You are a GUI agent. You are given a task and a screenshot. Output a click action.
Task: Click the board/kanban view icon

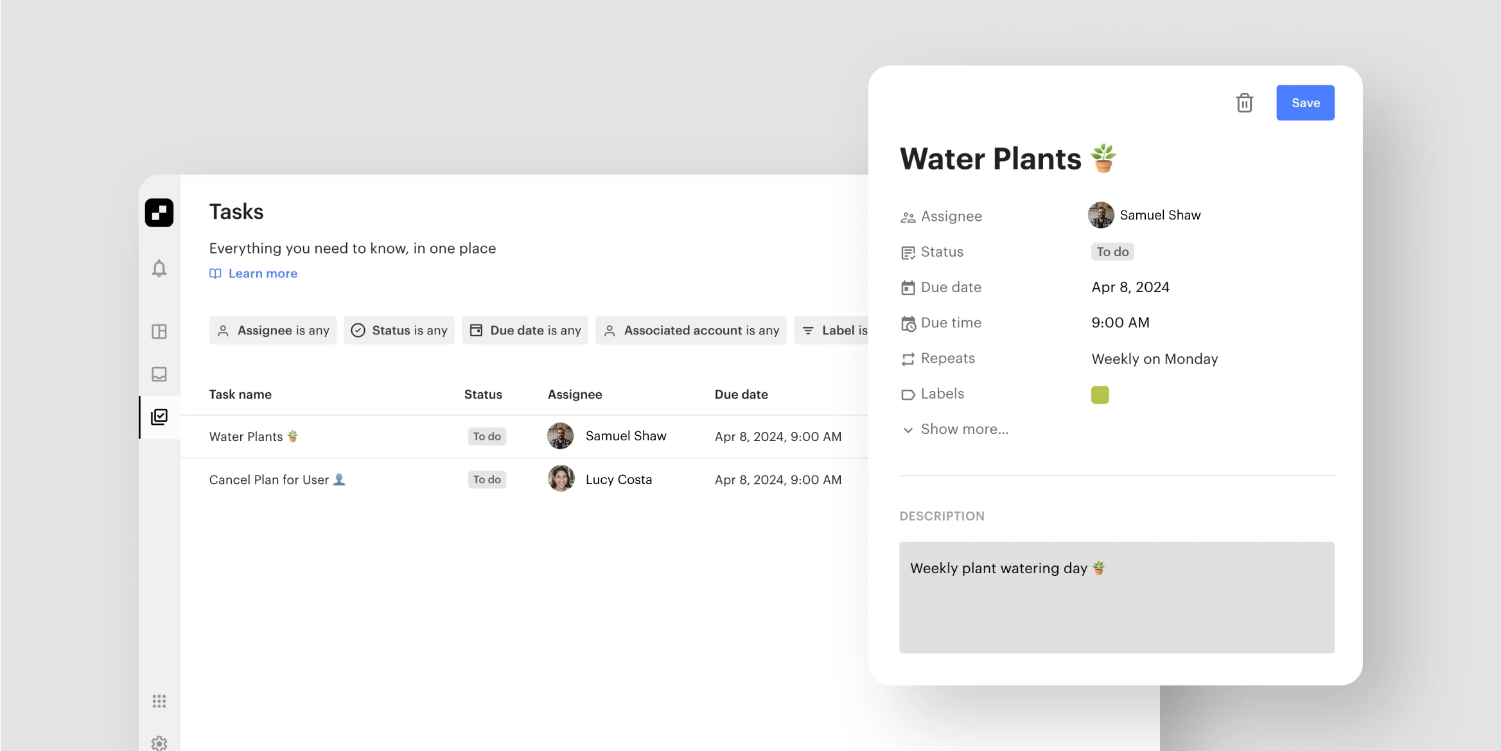[159, 331]
